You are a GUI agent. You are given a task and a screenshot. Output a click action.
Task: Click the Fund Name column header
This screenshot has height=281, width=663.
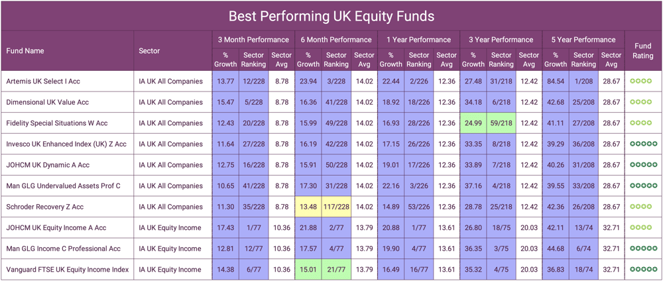click(25, 51)
